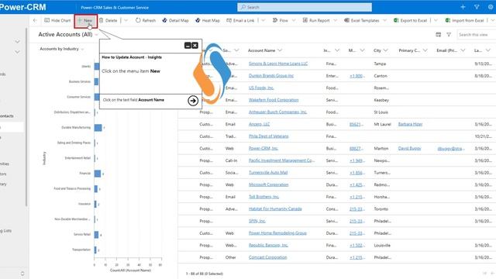Expand the Excel Templates dropdown chevron
The height and width of the screenshot is (279, 496).
385,21
